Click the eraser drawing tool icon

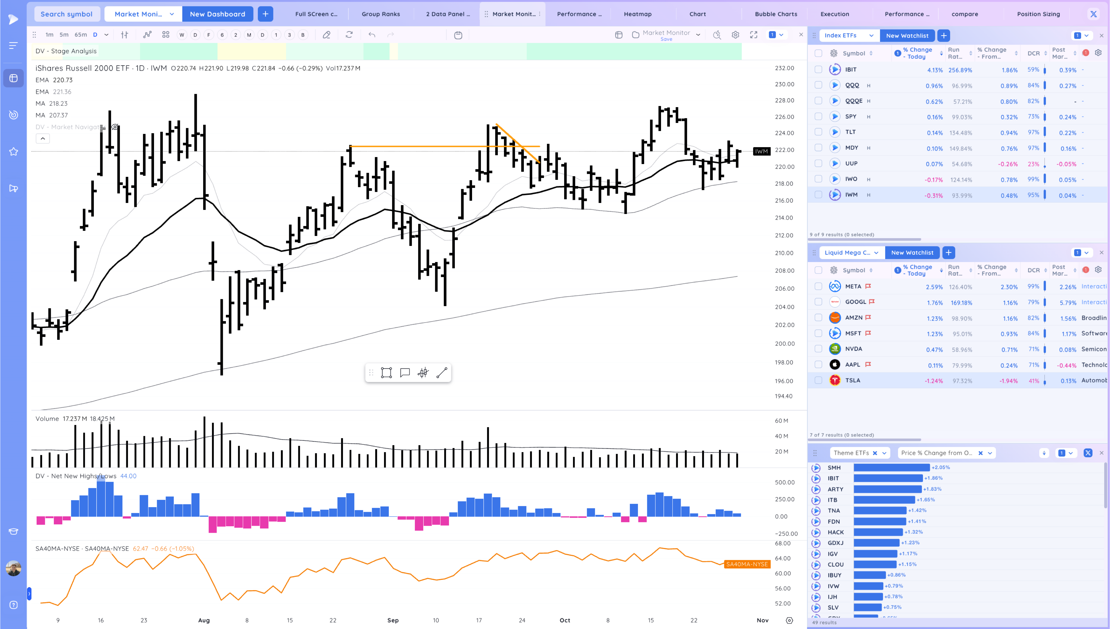326,35
